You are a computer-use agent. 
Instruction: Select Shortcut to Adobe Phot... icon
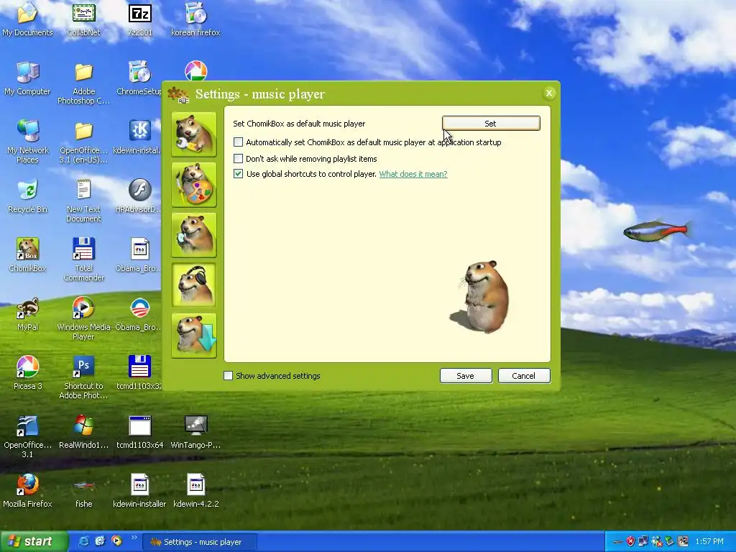83,377
